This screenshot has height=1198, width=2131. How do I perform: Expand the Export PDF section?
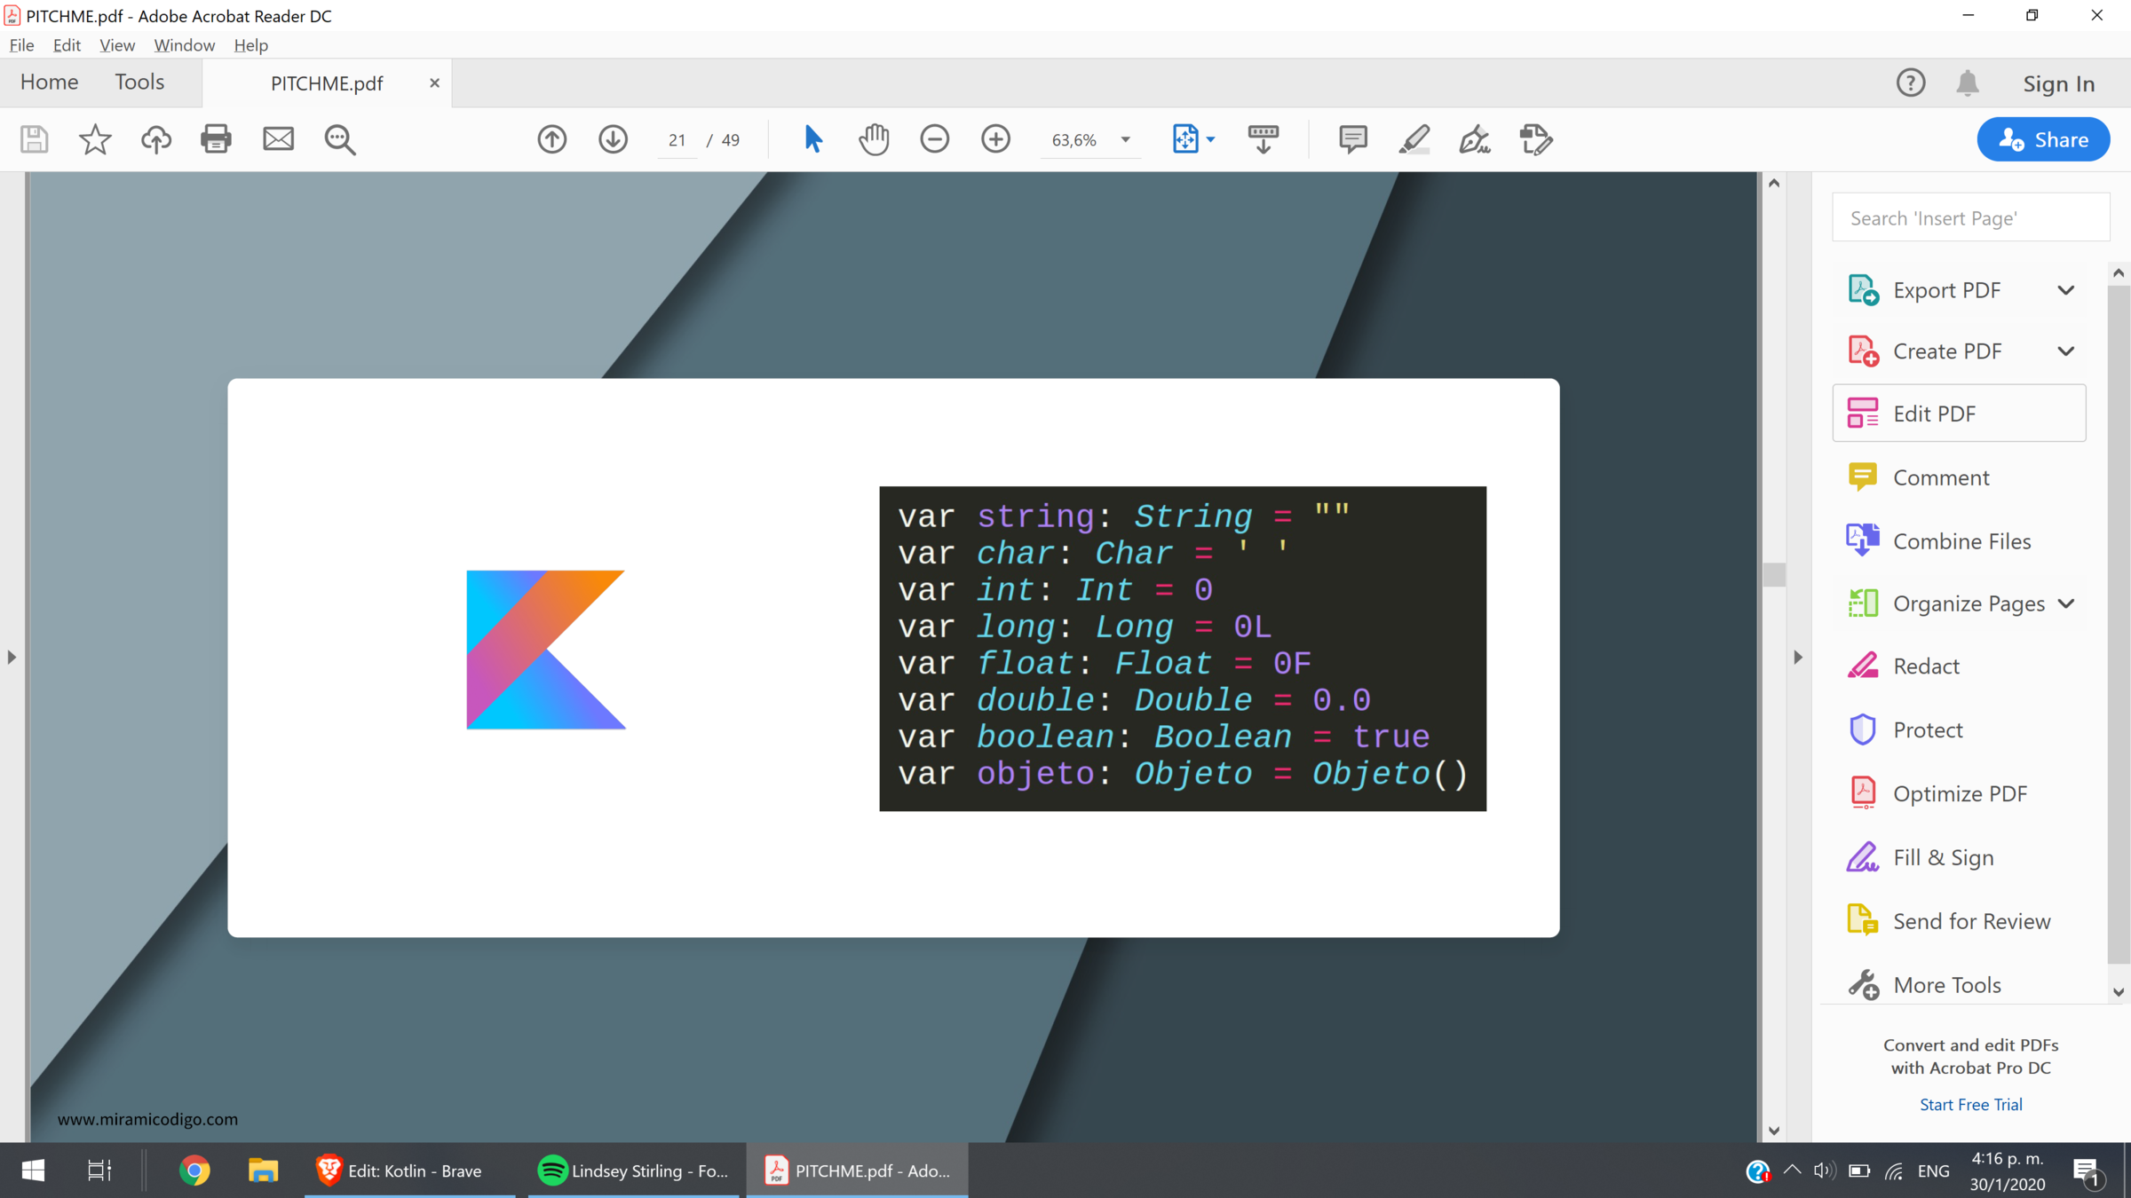pyautogui.click(x=2065, y=290)
